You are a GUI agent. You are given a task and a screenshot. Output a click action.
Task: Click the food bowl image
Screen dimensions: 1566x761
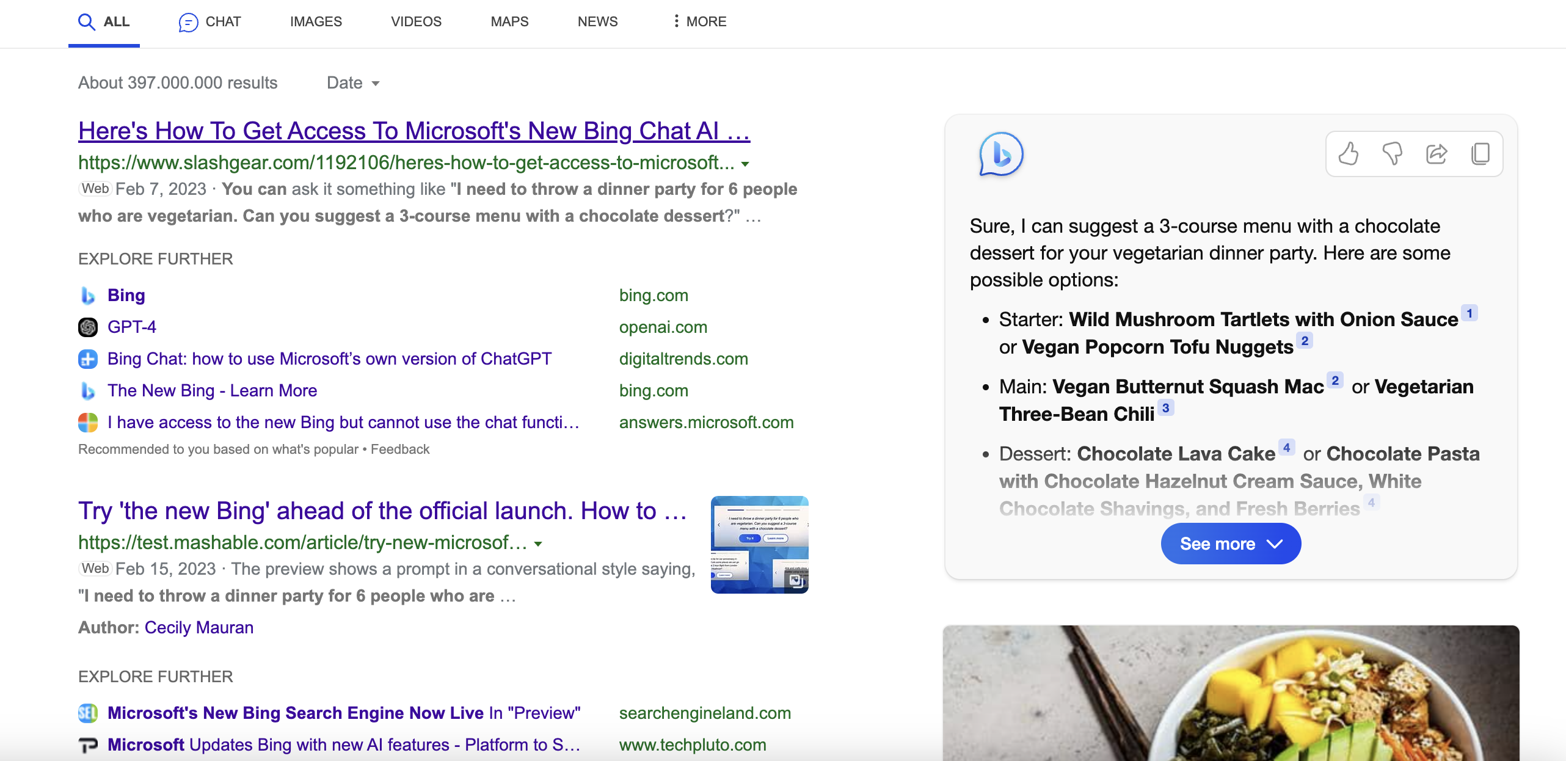(1231, 693)
